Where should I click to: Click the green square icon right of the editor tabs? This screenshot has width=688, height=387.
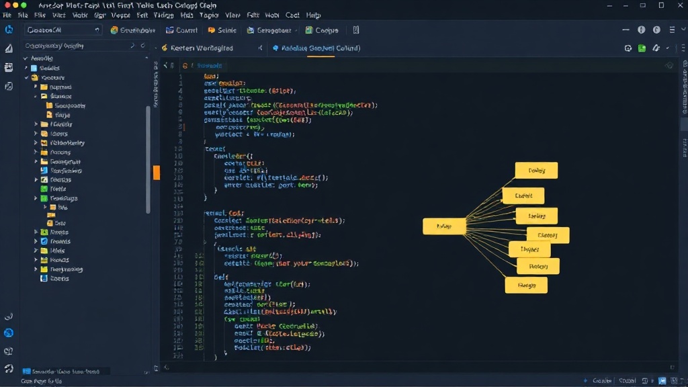642,48
